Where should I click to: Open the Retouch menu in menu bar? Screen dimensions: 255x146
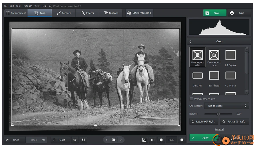pyautogui.click(x=28, y=6)
